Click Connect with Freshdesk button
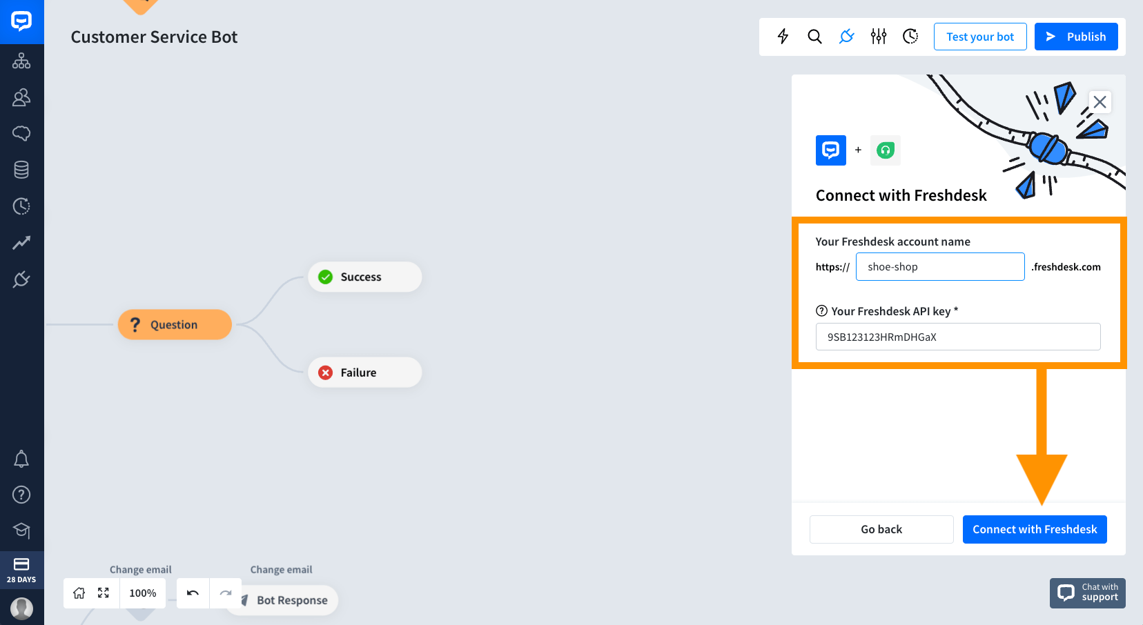The width and height of the screenshot is (1143, 625). pyautogui.click(x=1035, y=529)
